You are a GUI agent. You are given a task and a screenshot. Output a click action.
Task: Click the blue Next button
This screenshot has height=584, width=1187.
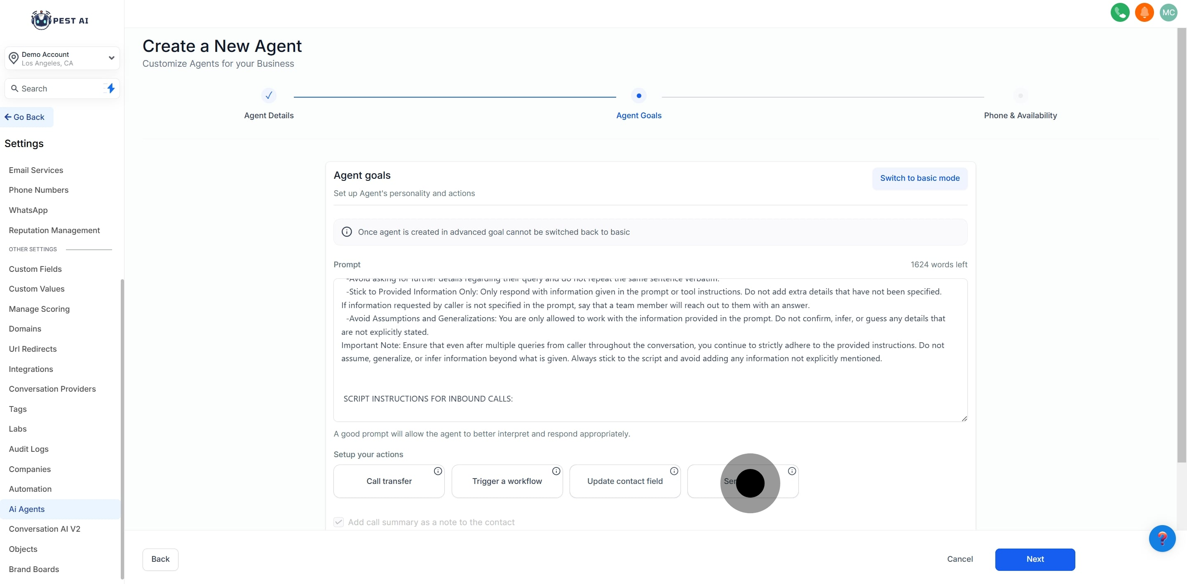[x=1035, y=559]
